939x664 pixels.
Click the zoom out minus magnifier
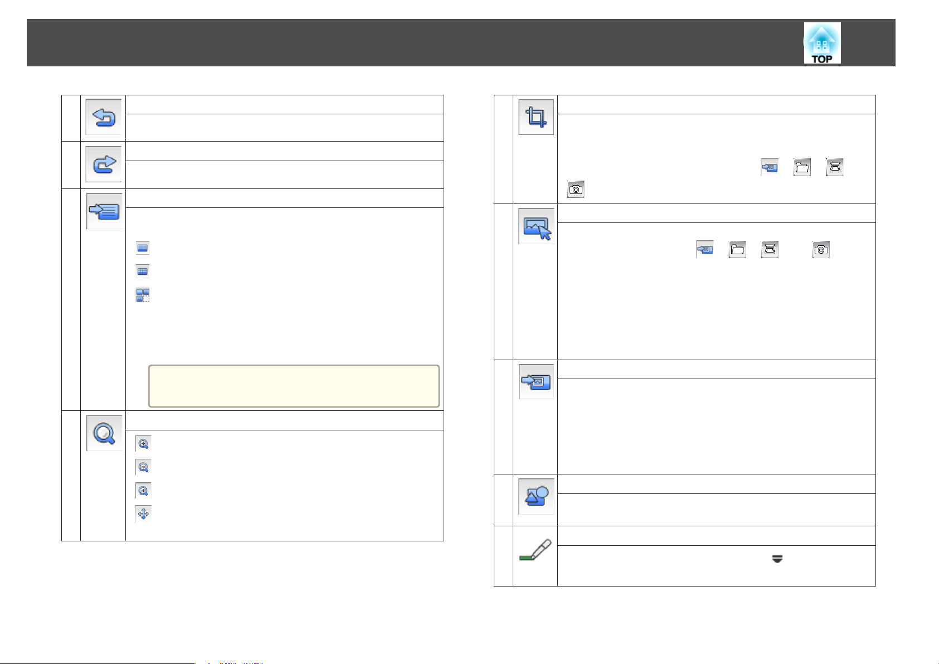[143, 467]
